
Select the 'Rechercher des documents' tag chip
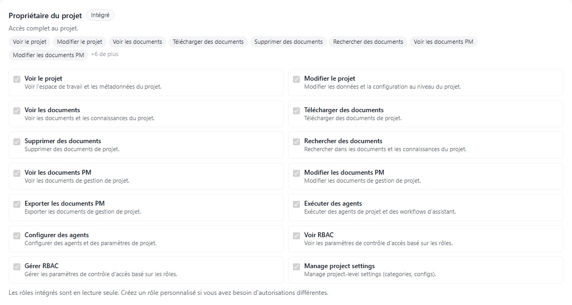pos(368,42)
